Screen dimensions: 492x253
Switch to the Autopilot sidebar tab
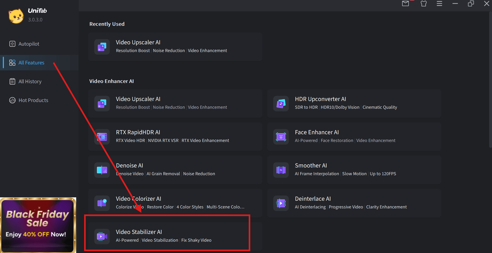click(29, 44)
